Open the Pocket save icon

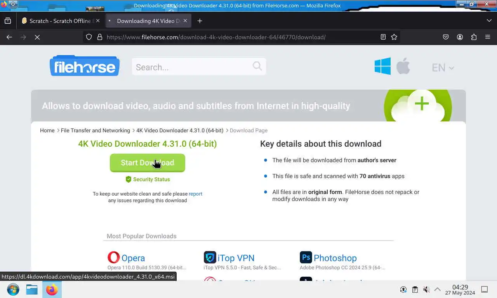coord(446,37)
